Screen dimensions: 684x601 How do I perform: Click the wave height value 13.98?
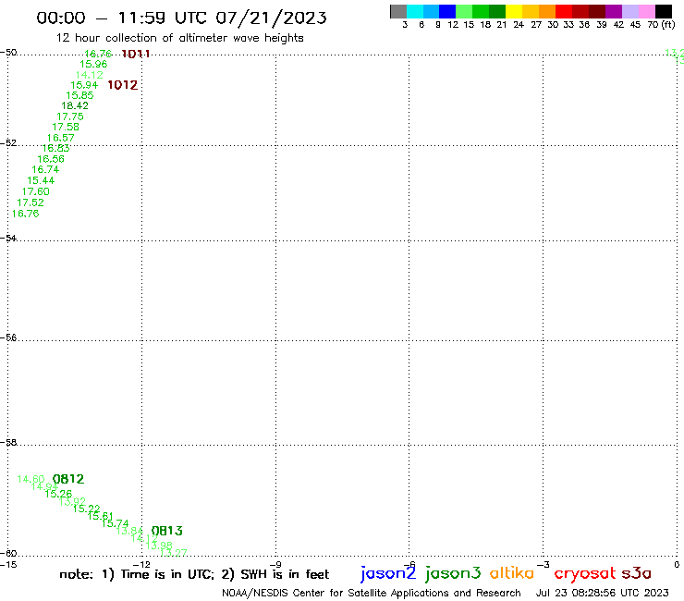click(159, 546)
